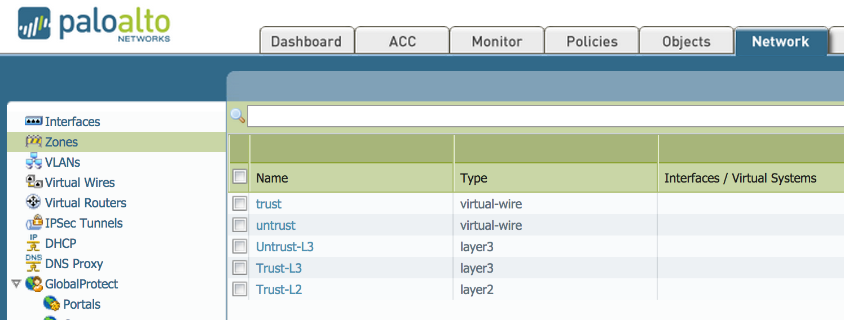
Task: Open the untrust zone link
Action: click(x=275, y=225)
